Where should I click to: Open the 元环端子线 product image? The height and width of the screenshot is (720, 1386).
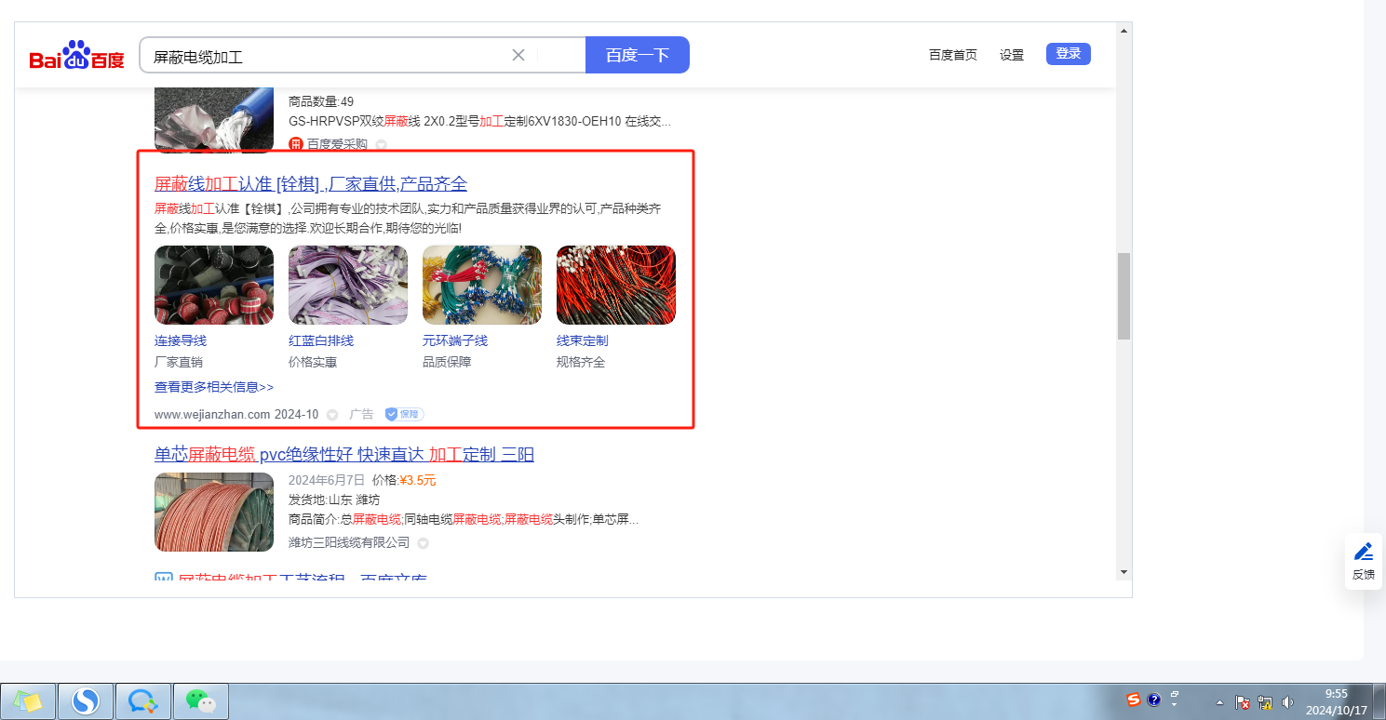pos(482,285)
